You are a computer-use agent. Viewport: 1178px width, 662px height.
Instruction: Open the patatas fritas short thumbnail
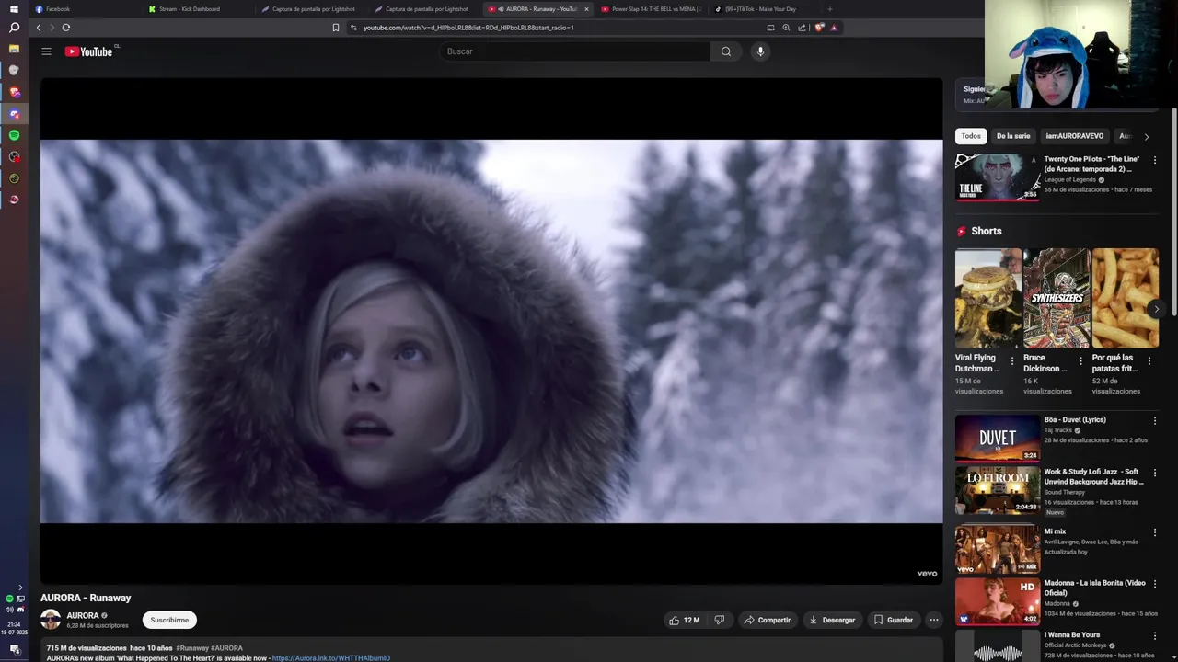click(1126, 298)
